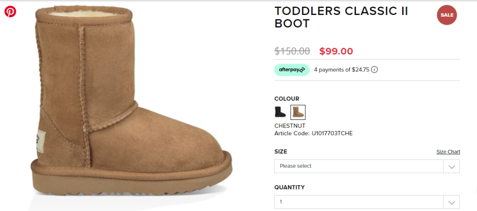Image resolution: width=477 pixels, height=211 pixels.
Task: Select the chestnut boot colour thumbnail
Action: click(298, 112)
